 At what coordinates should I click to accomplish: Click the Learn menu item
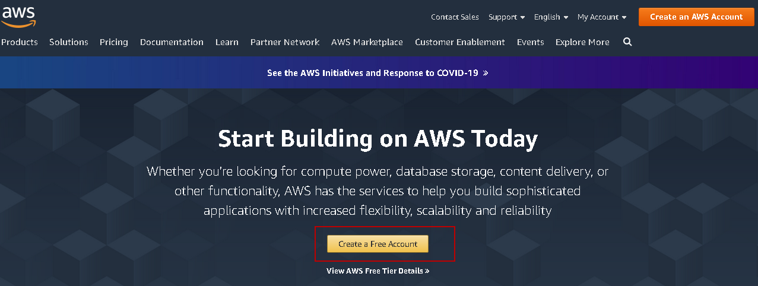(227, 42)
